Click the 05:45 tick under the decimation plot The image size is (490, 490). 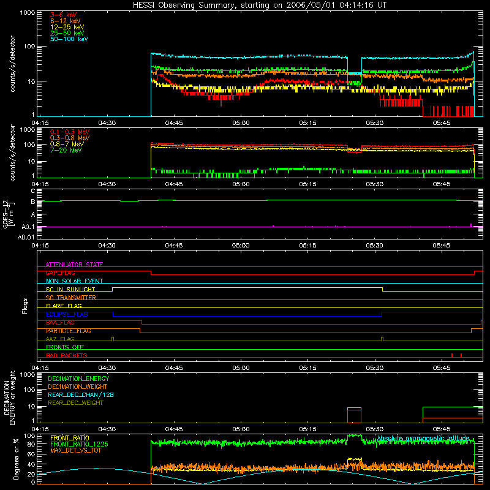[442, 429]
